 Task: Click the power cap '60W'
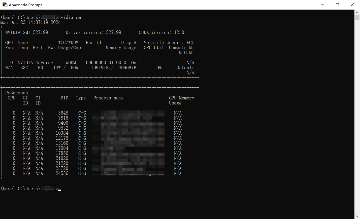(75, 68)
